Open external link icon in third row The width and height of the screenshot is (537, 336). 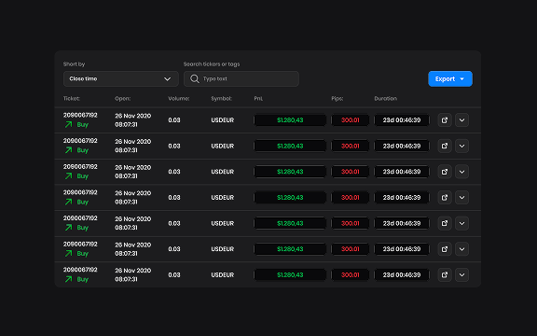tap(445, 172)
